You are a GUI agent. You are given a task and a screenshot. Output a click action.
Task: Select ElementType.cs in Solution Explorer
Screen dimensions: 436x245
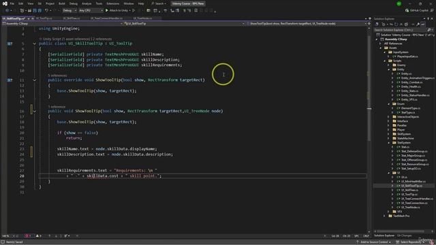point(410,108)
